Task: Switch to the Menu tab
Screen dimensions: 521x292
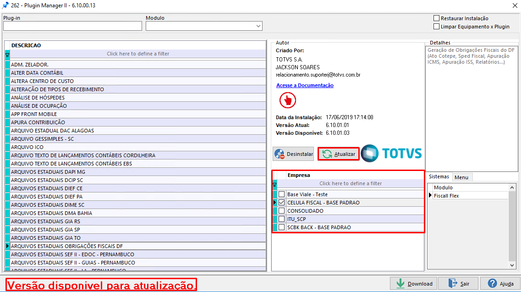Action: pyautogui.click(x=461, y=177)
